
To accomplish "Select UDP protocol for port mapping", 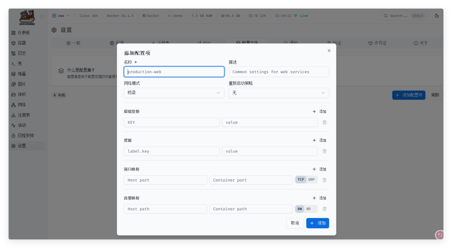I will (x=312, y=179).
